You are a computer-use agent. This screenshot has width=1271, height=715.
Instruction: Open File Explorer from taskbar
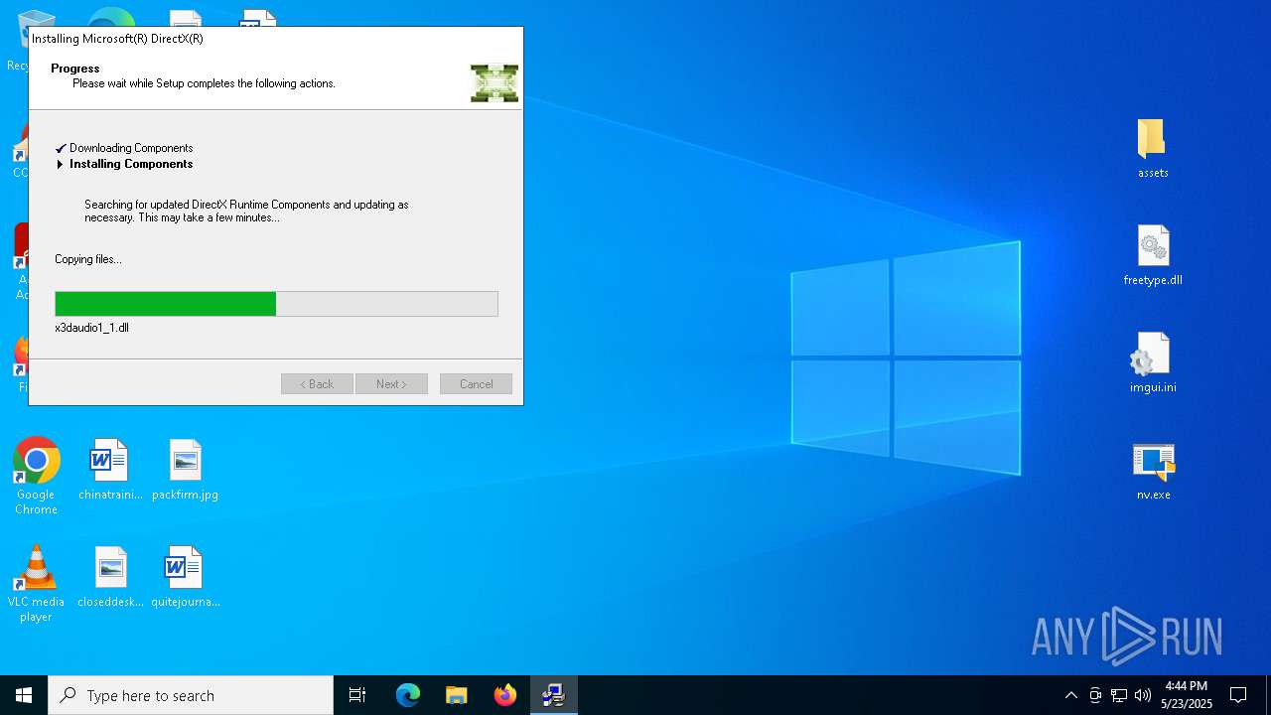(x=457, y=695)
